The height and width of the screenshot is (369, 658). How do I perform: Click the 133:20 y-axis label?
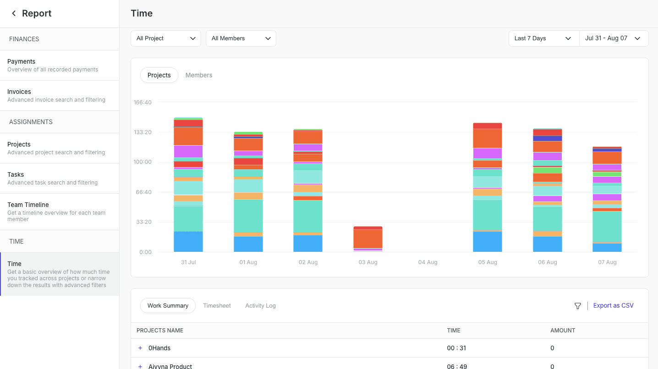coord(143,132)
